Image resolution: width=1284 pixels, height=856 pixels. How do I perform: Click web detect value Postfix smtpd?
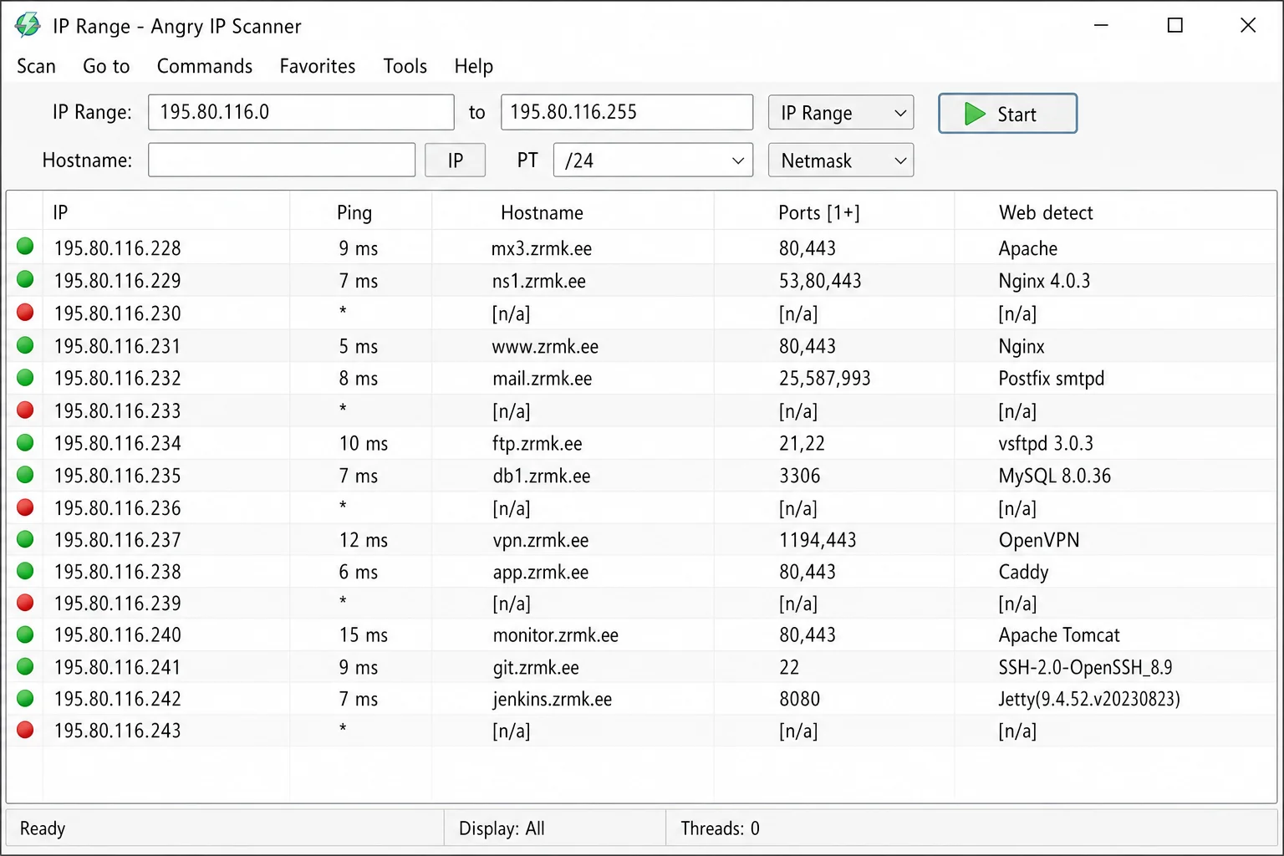click(1052, 379)
